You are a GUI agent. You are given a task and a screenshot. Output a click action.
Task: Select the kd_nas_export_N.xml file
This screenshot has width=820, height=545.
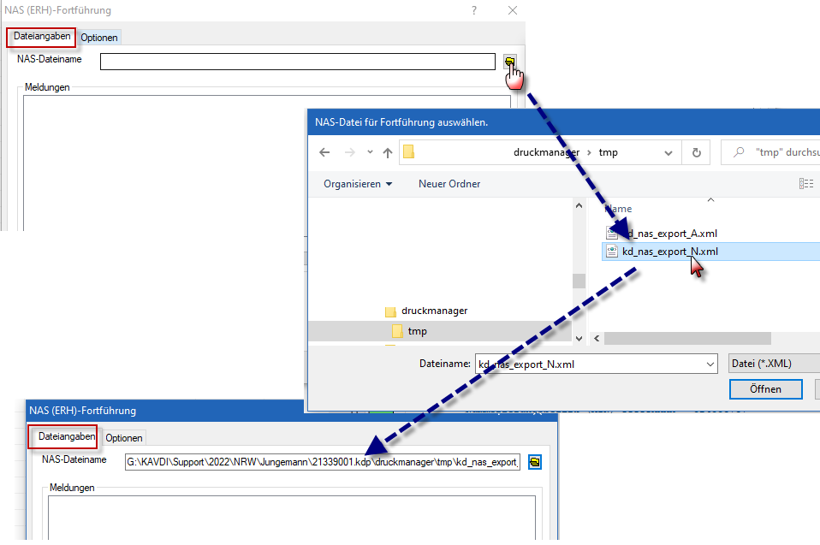click(x=668, y=252)
